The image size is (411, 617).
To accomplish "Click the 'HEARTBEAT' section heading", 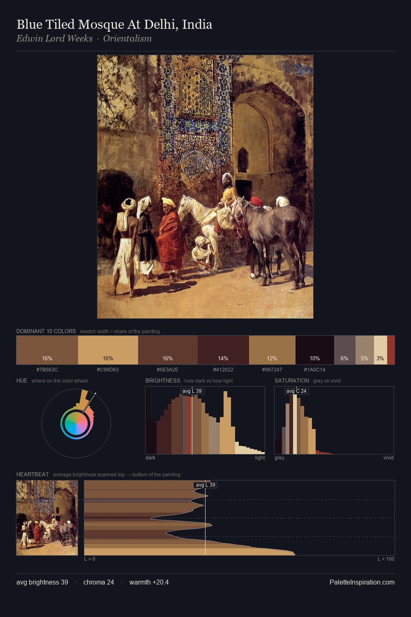I will pyautogui.click(x=32, y=474).
